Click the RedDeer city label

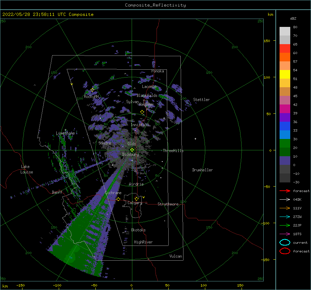tap(147, 104)
